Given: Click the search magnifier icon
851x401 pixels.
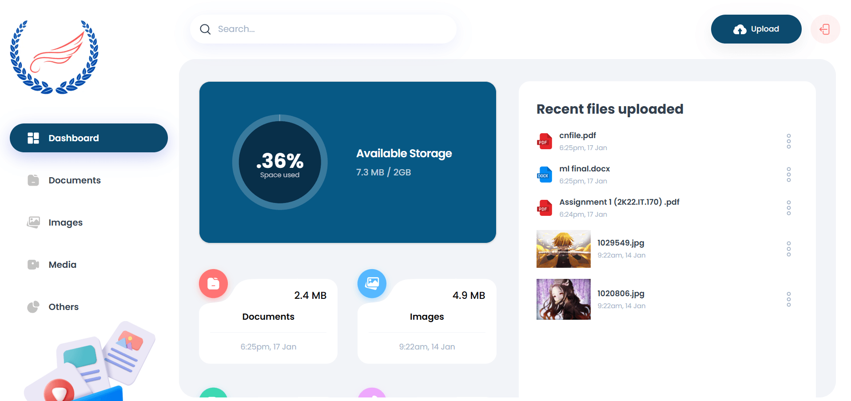Looking at the screenshot, I should point(205,29).
